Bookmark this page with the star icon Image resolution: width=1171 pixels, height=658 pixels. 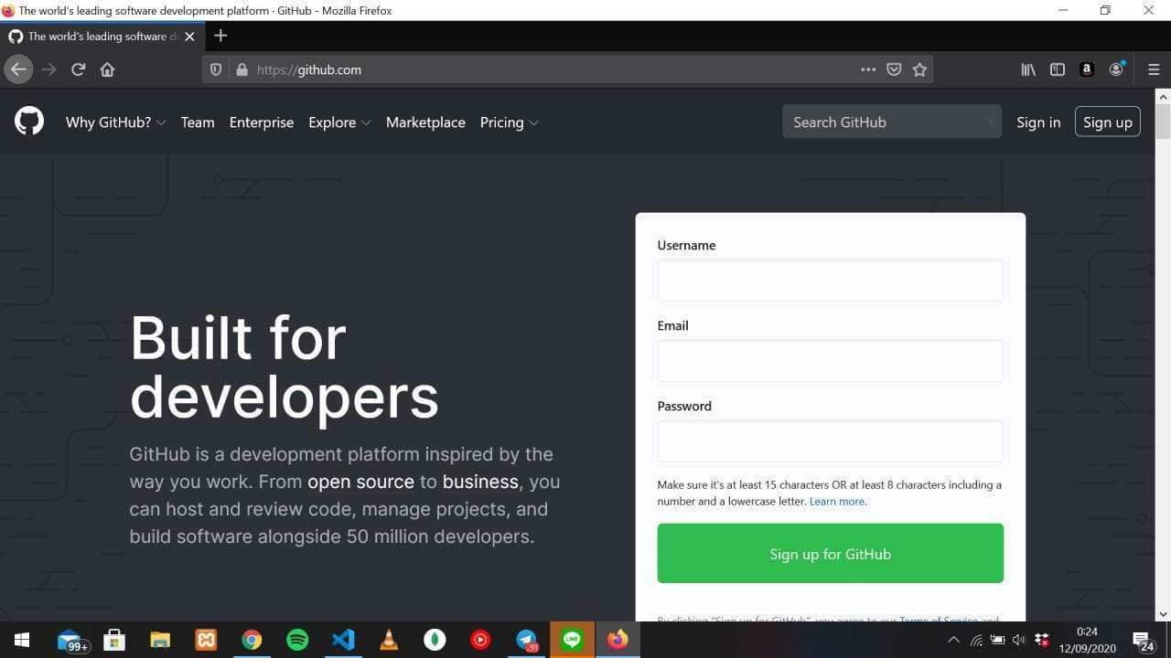click(x=919, y=69)
